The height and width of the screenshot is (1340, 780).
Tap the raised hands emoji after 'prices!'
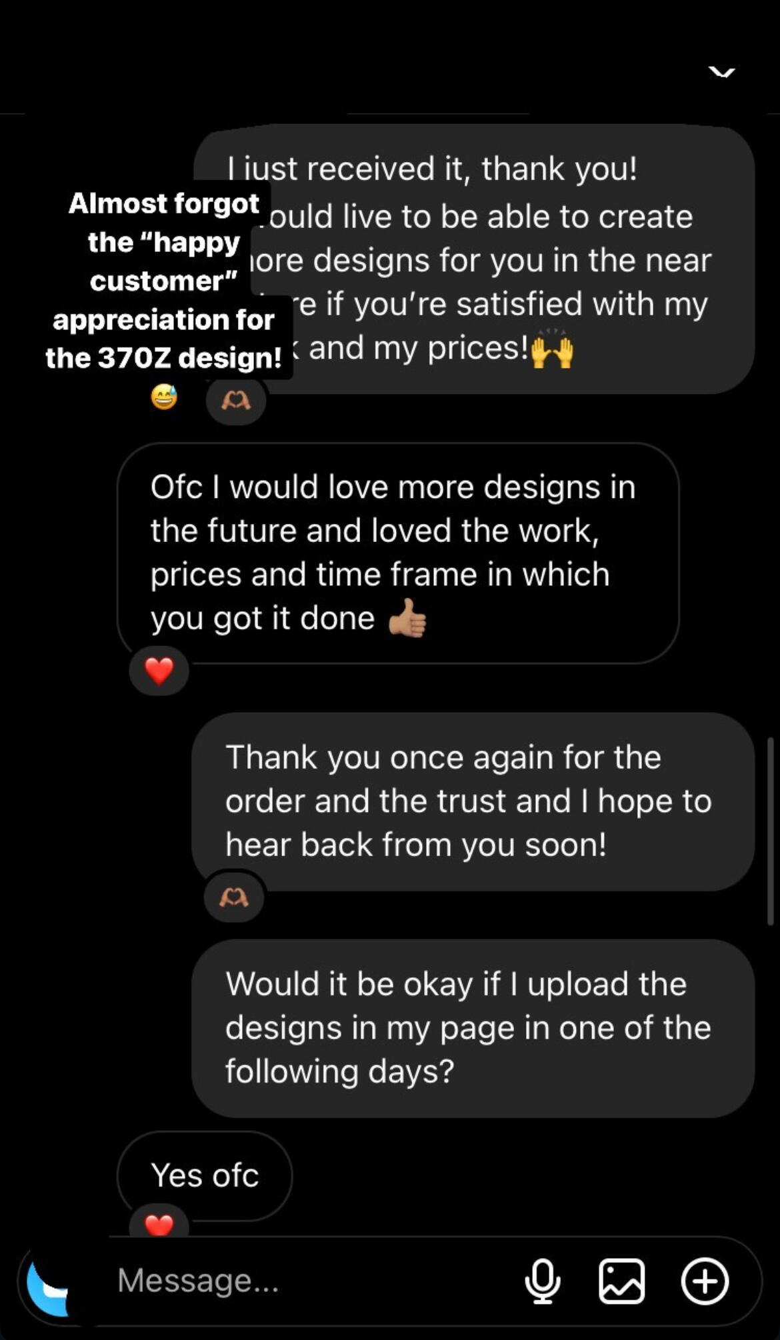click(x=552, y=350)
